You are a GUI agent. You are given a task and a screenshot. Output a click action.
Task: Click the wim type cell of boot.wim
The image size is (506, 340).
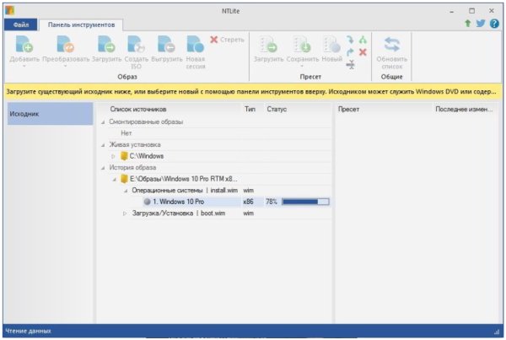(248, 213)
